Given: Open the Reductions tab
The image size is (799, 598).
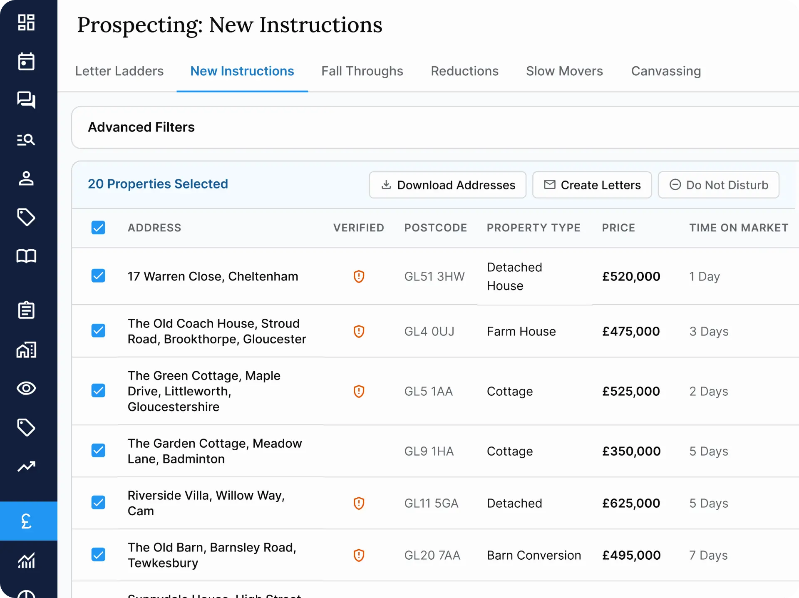Looking at the screenshot, I should coord(464,71).
